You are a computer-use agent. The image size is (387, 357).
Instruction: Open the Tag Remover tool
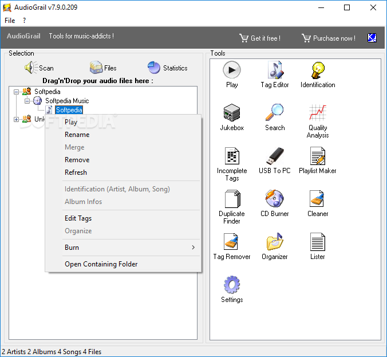[231, 242]
